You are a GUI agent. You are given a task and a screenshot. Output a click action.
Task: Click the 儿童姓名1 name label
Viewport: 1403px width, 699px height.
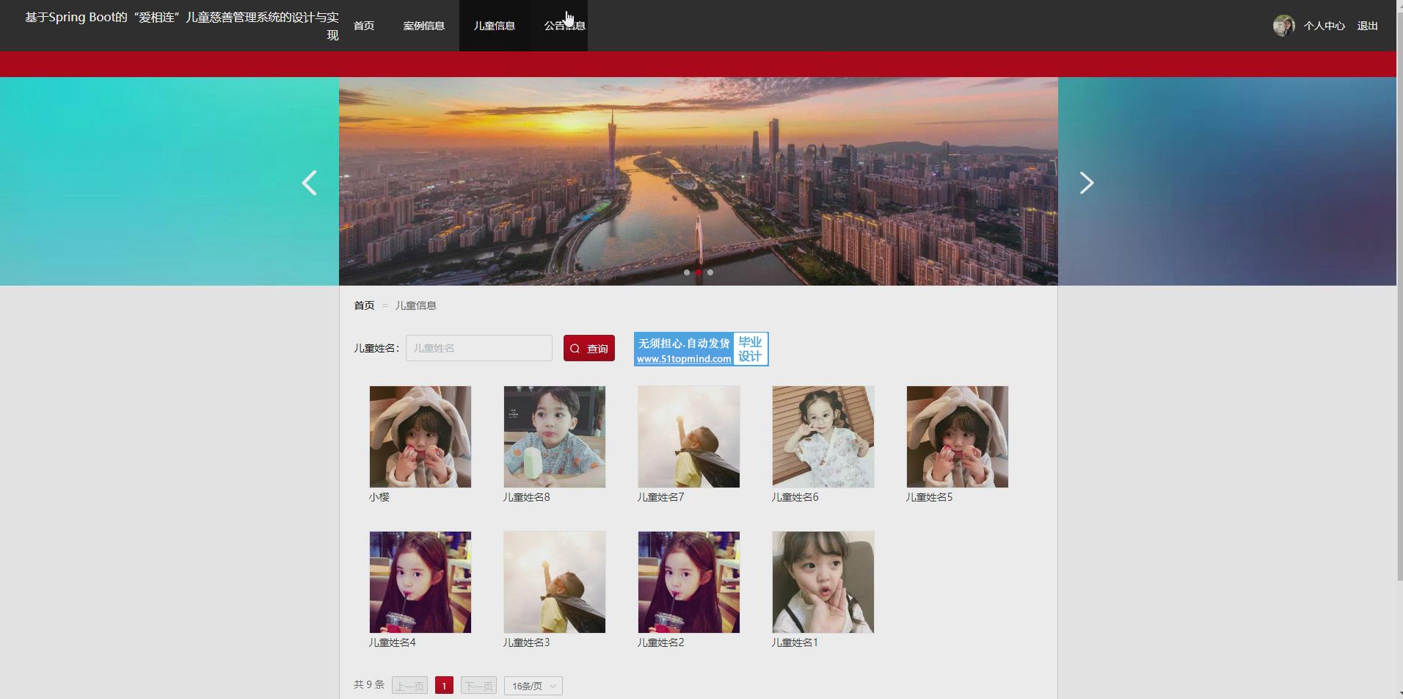click(x=795, y=642)
